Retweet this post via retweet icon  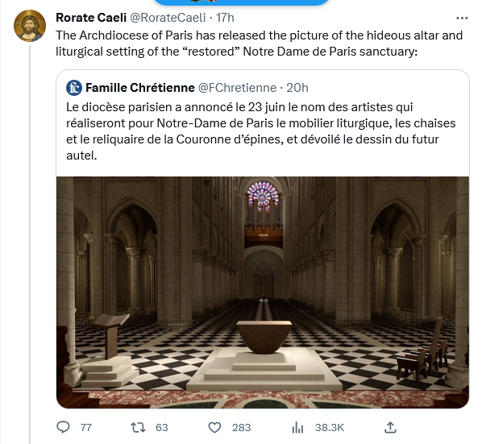tap(138, 427)
